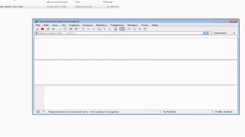Image resolution: width=245 pixels, height=137 pixels.
Task: Click the No Packets status entry
Action: 169,112
